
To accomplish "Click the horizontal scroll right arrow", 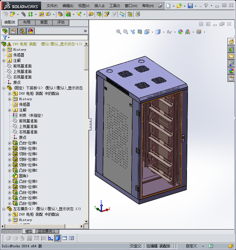I will point(82,226).
